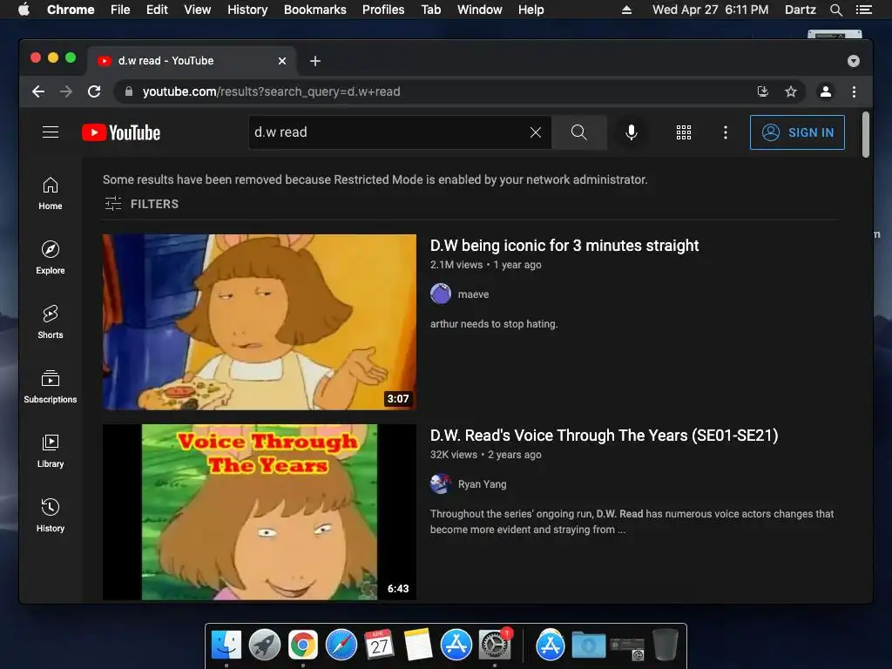The height and width of the screenshot is (669, 892).
Task: Click the page vertical scrollbar
Action: pyautogui.click(x=866, y=134)
